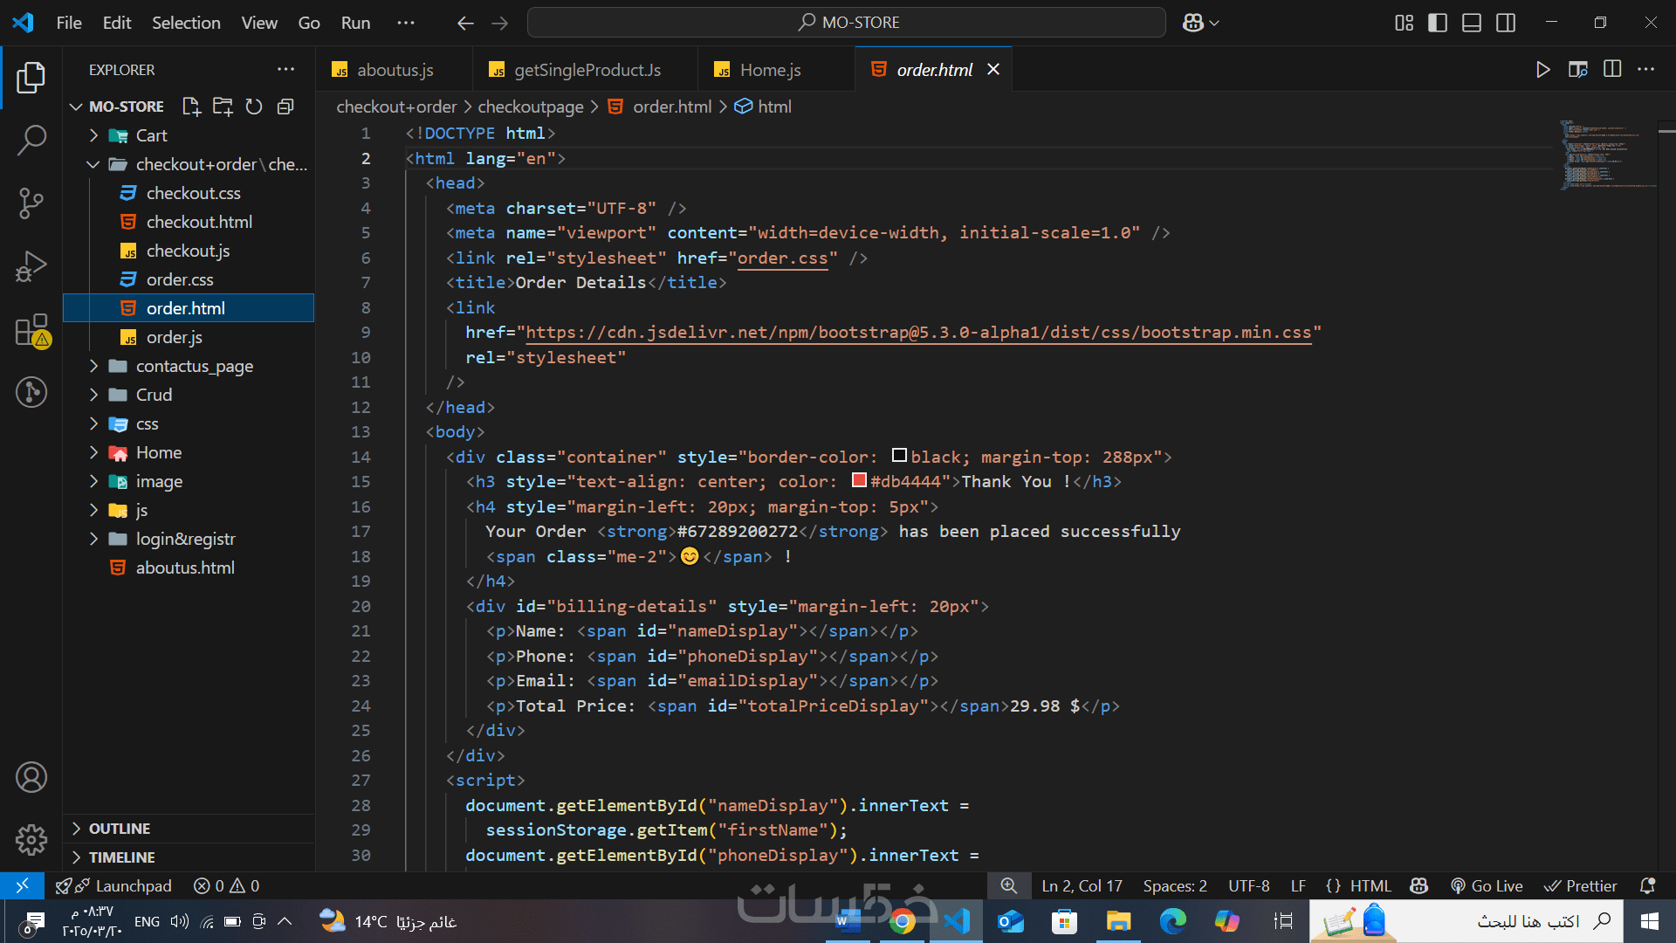Click Go Live in status bar
This screenshot has width=1676, height=943.
[x=1487, y=885]
